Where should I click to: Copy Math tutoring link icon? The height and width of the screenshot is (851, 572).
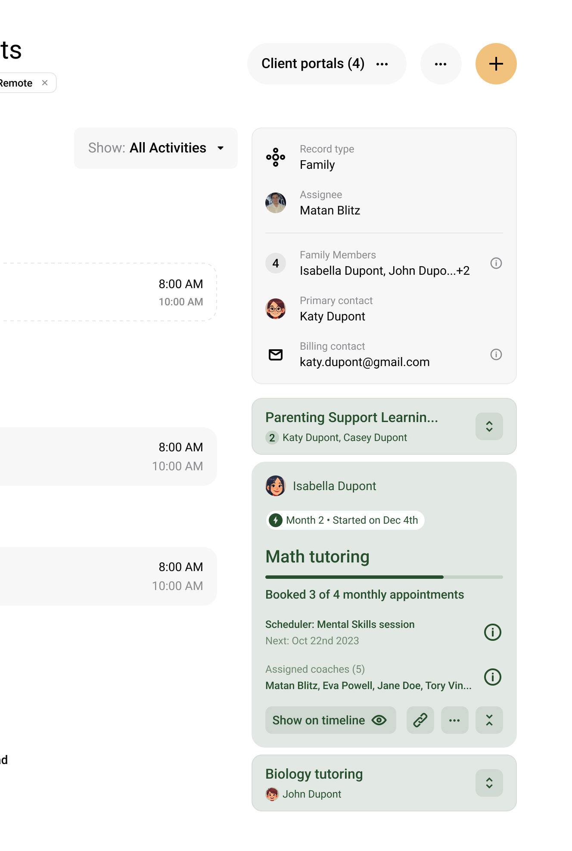[420, 720]
